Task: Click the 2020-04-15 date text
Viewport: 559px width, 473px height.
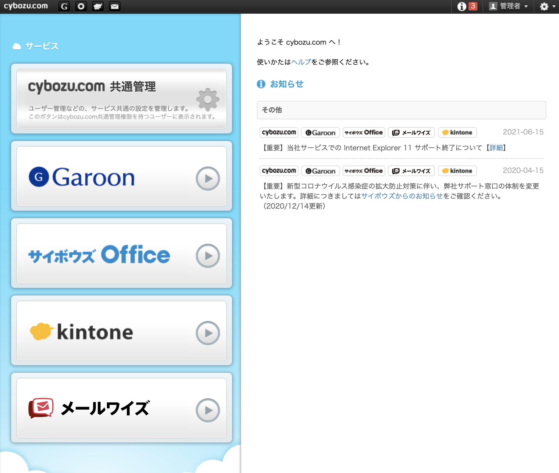Action: tap(523, 170)
